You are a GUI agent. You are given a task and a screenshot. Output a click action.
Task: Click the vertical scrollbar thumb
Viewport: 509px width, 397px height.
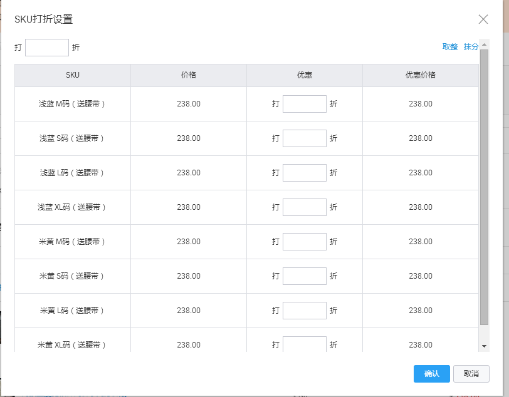coord(484,188)
